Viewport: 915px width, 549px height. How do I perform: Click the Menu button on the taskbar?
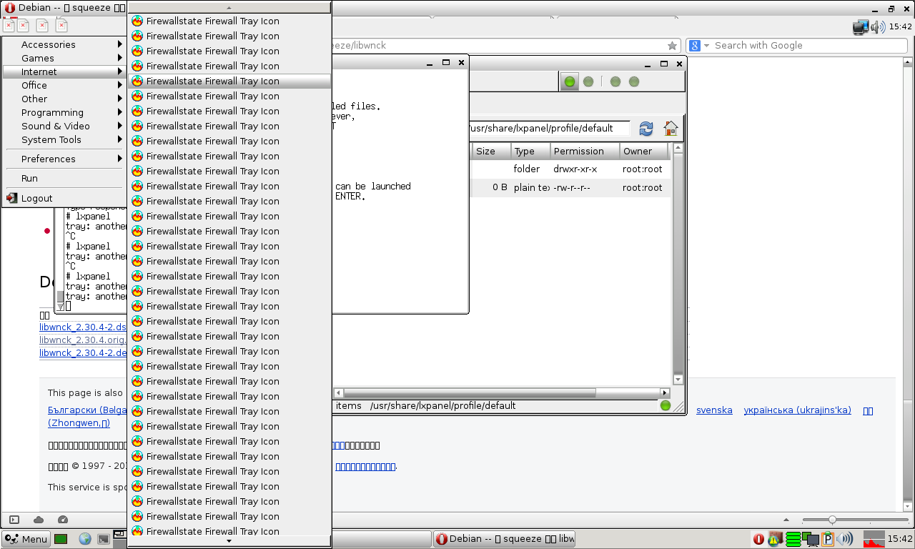[26, 539]
